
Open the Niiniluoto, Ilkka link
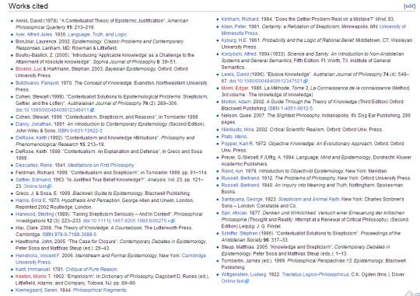click(x=237, y=130)
